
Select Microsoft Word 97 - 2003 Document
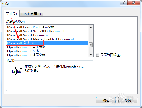[x=47, y=31]
